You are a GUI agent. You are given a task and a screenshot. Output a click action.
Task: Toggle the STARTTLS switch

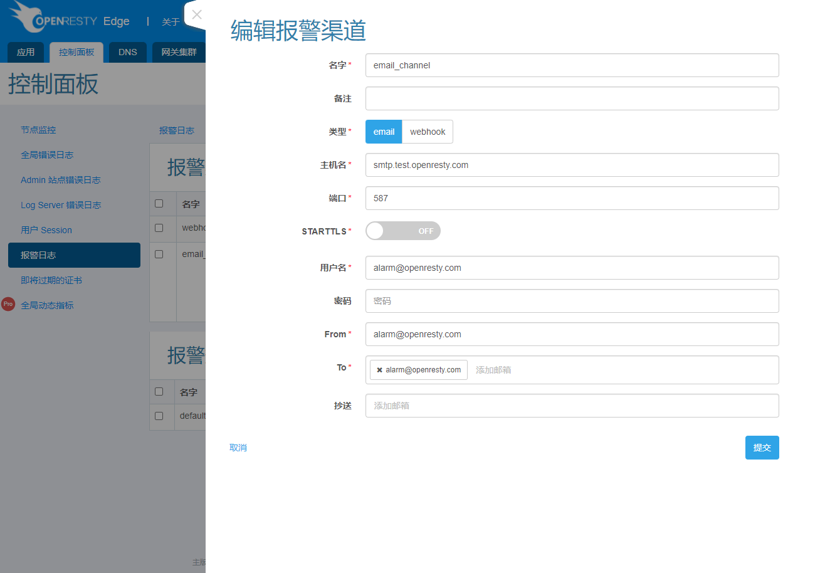[x=403, y=231]
